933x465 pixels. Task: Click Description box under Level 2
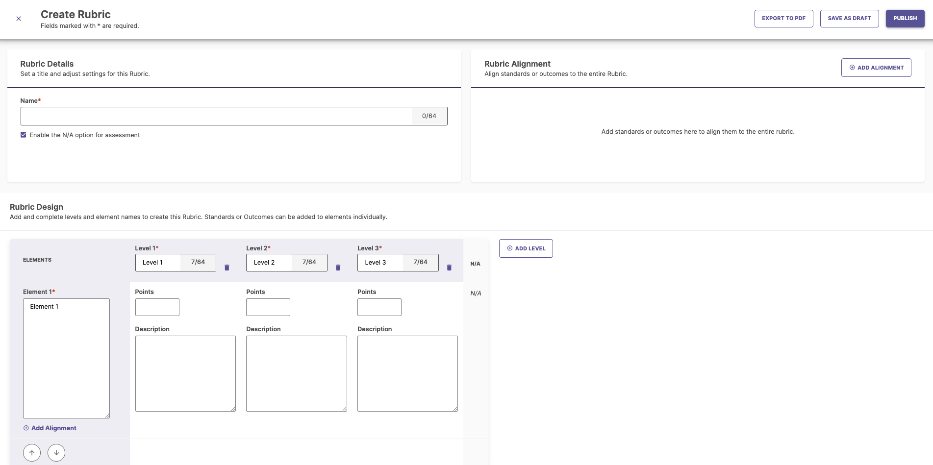click(x=297, y=373)
